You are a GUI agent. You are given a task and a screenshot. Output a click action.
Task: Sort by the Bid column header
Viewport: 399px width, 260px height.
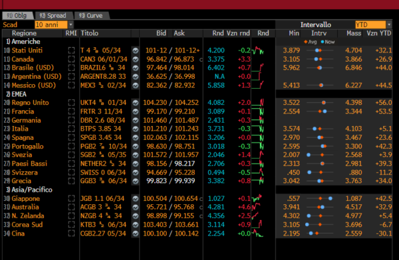161,33
